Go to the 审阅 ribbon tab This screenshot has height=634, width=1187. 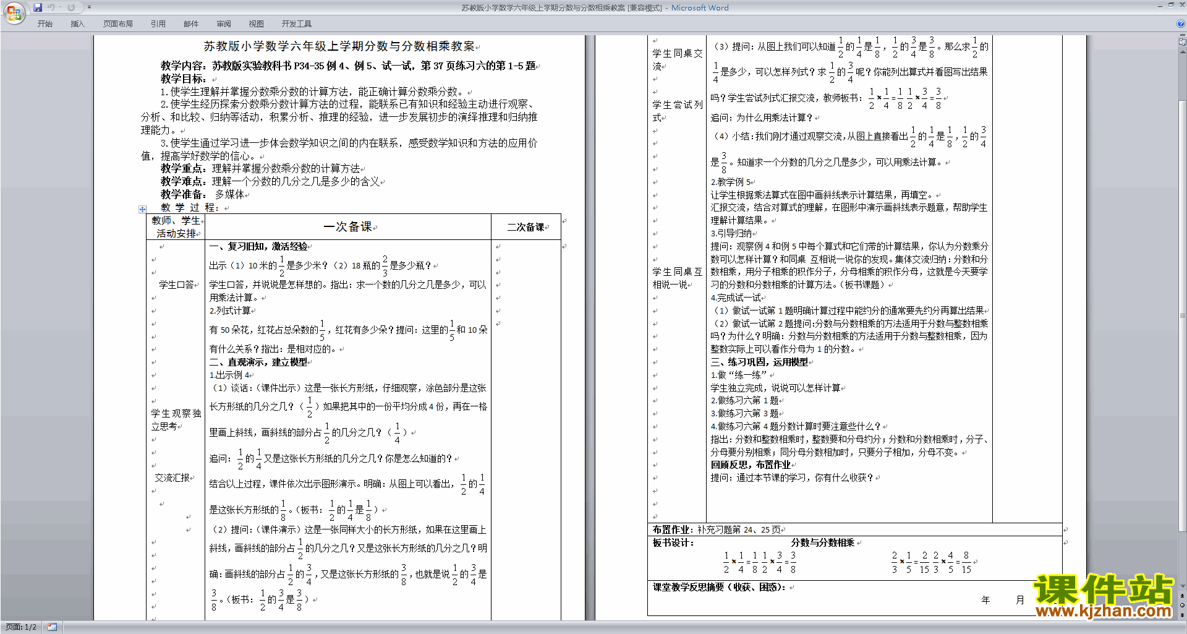[224, 24]
